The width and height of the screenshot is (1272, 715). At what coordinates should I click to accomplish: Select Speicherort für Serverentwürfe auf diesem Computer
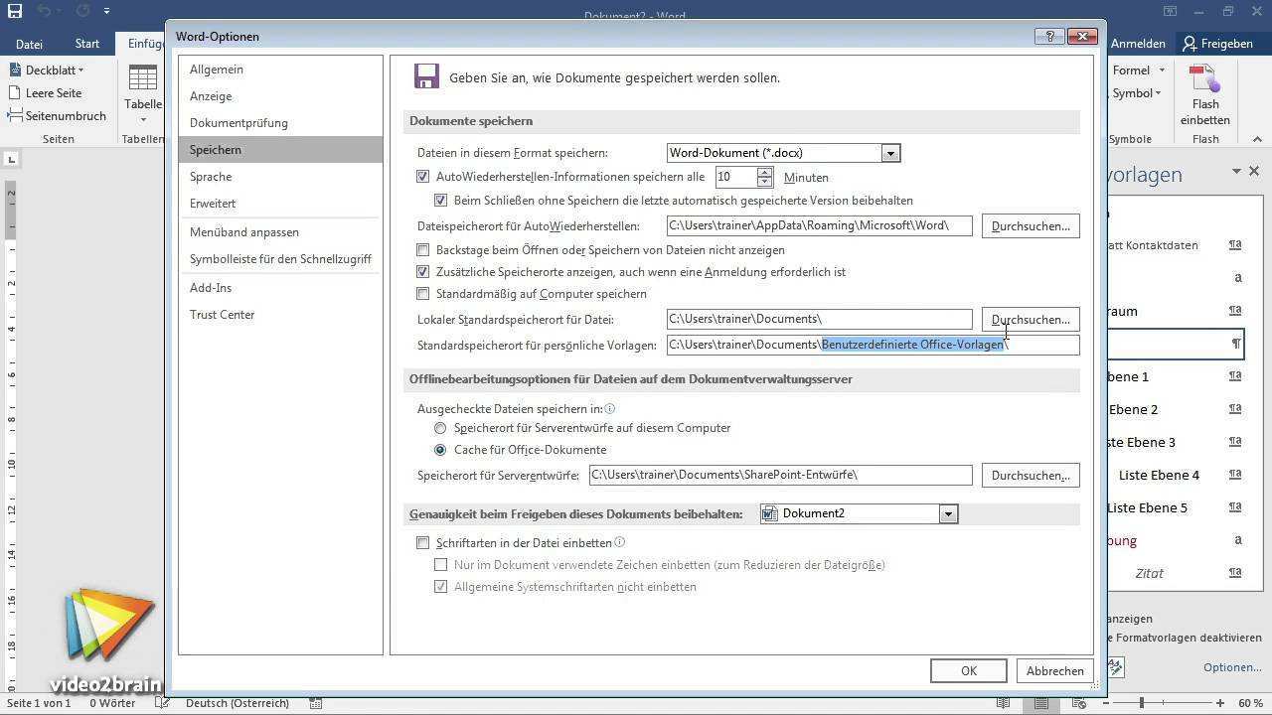coord(440,428)
